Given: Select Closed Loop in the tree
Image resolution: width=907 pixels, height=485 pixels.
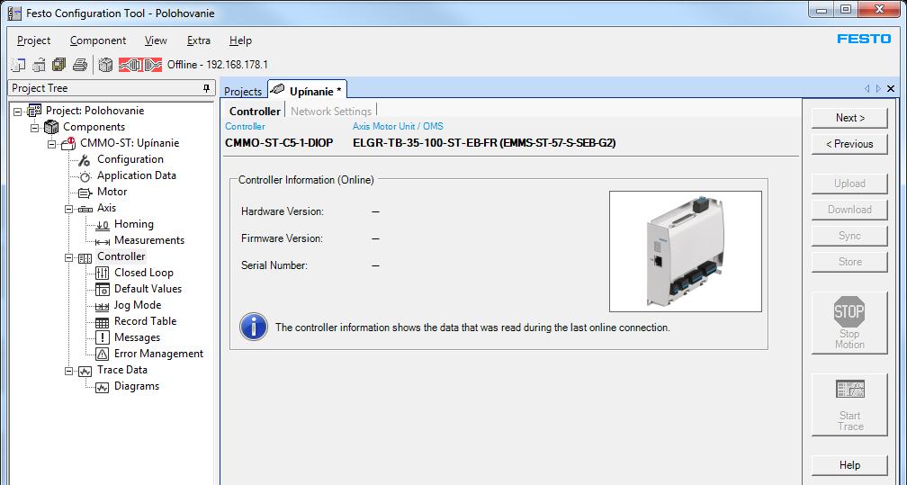Looking at the screenshot, I should [x=143, y=273].
